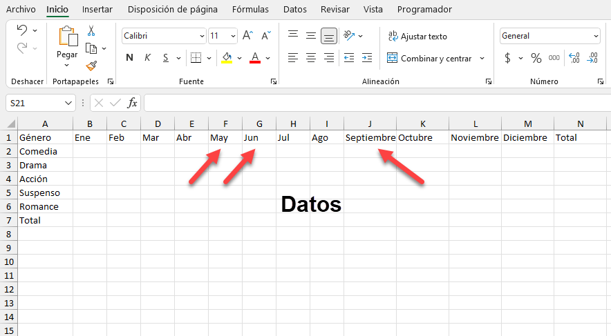Align text left in the cell

[x=293, y=58]
